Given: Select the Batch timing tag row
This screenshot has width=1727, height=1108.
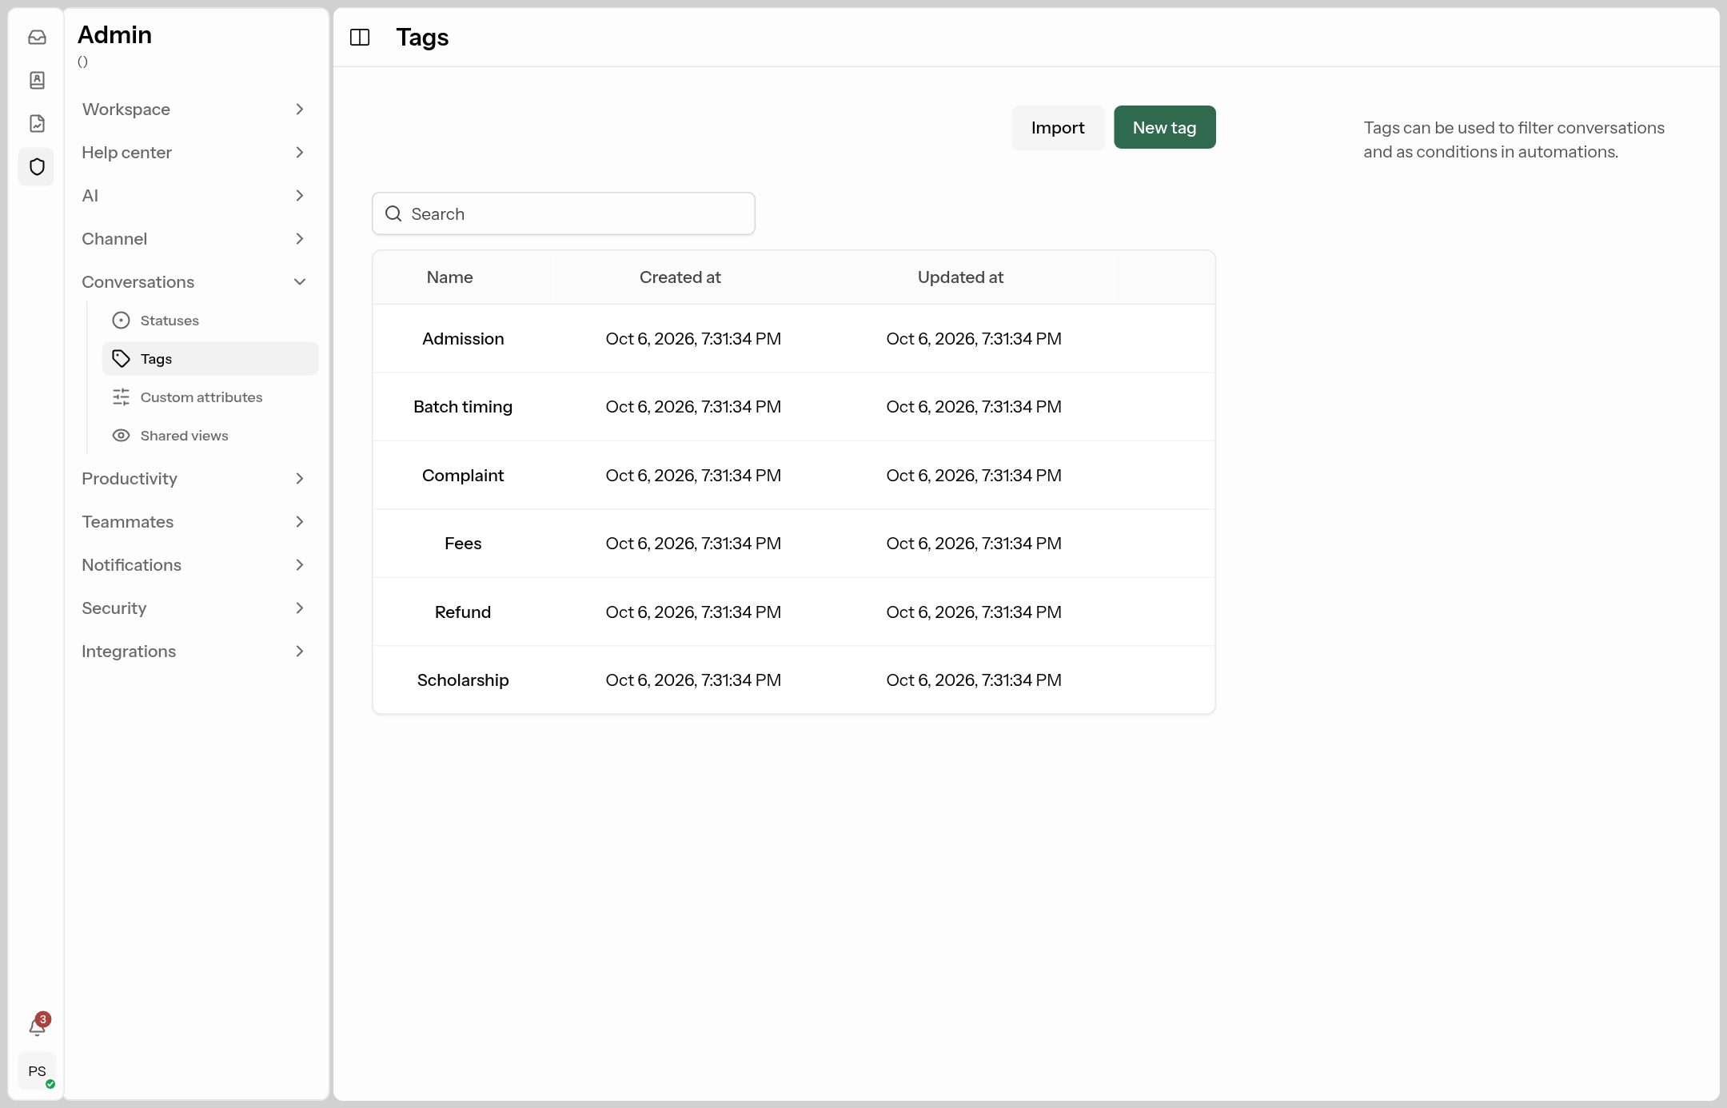Looking at the screenshot, I should 794,407.
